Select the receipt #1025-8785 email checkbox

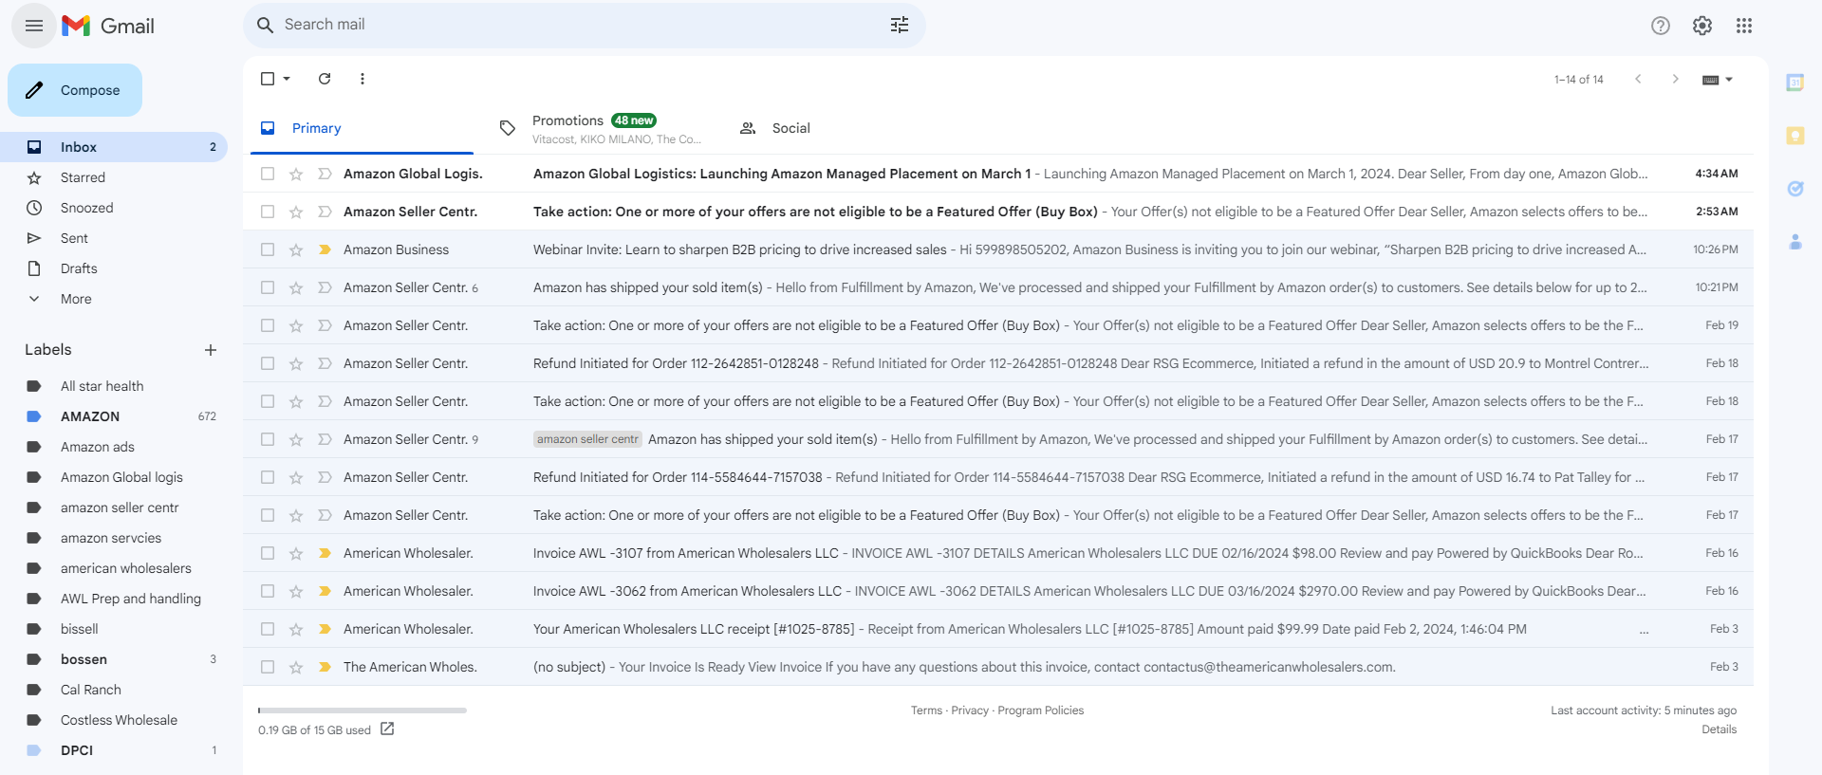(268, 629)
